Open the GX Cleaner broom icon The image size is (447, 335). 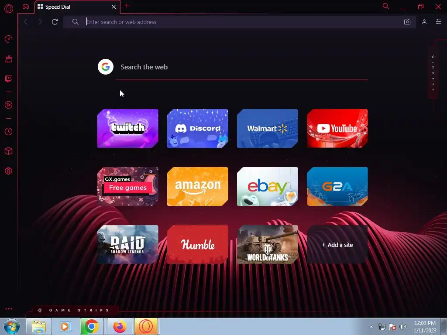[x=9, y=59]
